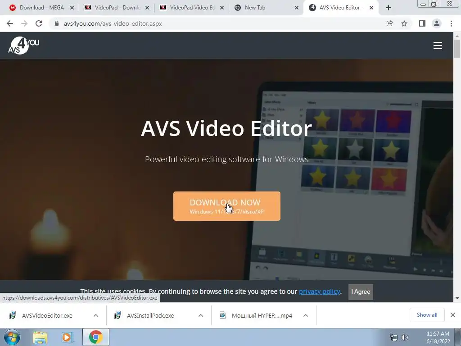This screenshot has height=346, width=461.
Task: Expand options for AVSInstallPack.exe download
Action: click(x=201, y=315)
